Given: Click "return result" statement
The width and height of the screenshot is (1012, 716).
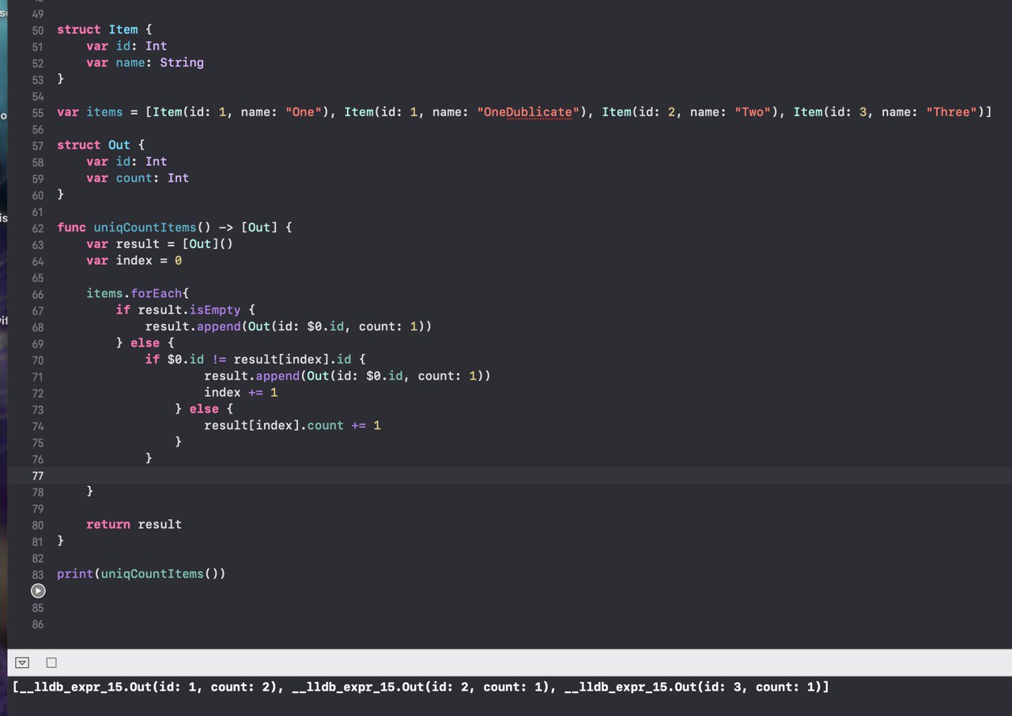Looking at the screenshot, I should coord(134,524).
